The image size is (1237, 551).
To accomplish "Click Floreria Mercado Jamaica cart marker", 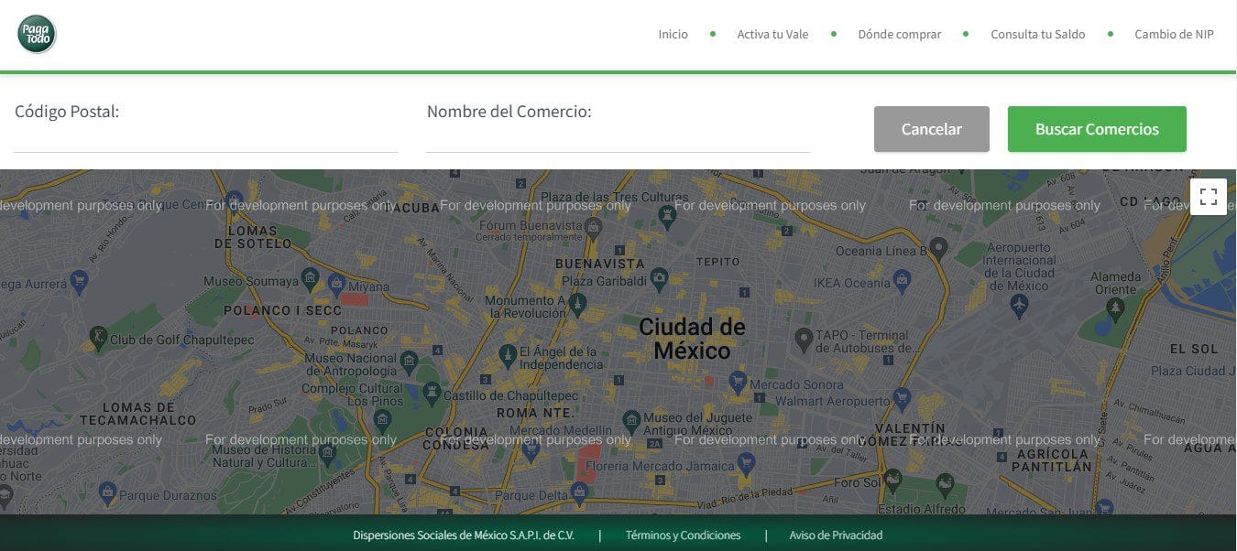I will click(747, 463).
